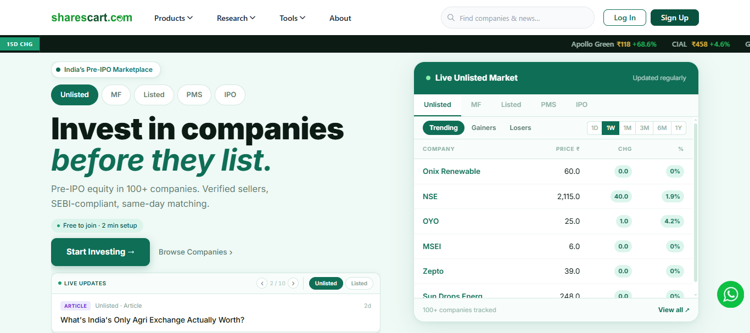Select the 1M time range
The width and height of the screenshot is (750, 333).
click(628, 128)
